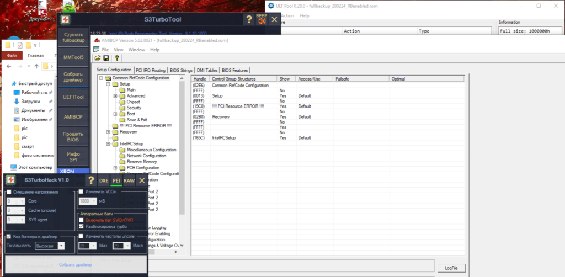Screen dimensions: 565x277
Task: Uncheck Код биппера в драйвер checkbox
Action: coord(9,236)
